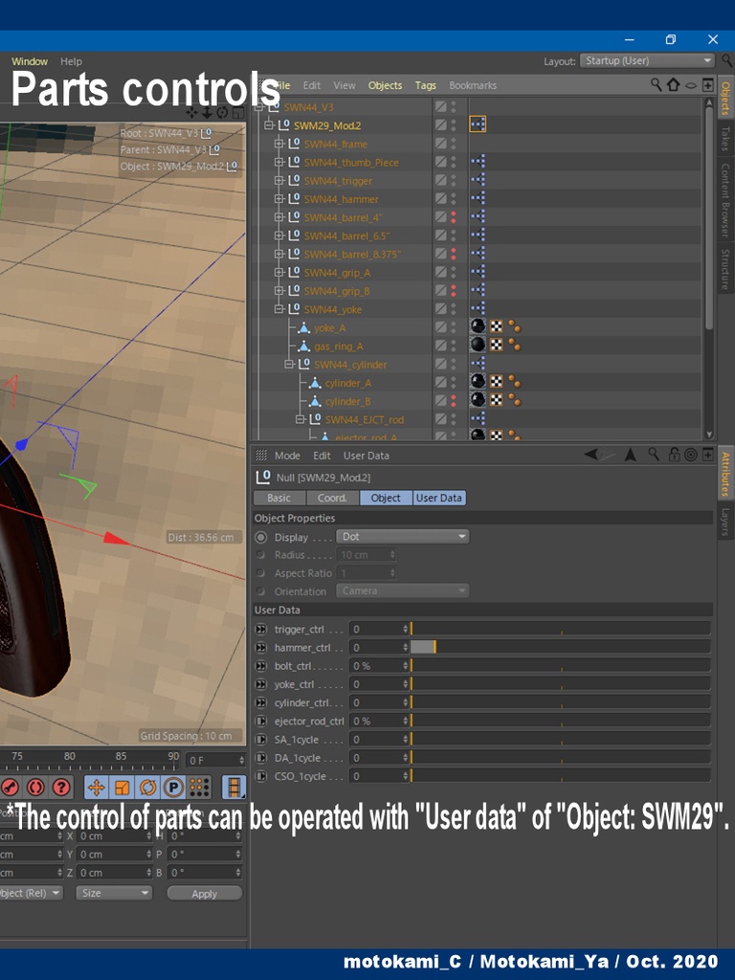Viewport: 735px width, 980px height.
Task: Click the red question mark key icon
Action: (61, 788)
